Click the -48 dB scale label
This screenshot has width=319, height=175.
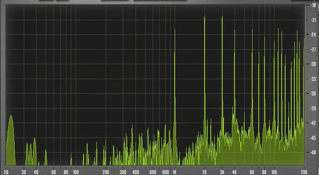[313, 152]
